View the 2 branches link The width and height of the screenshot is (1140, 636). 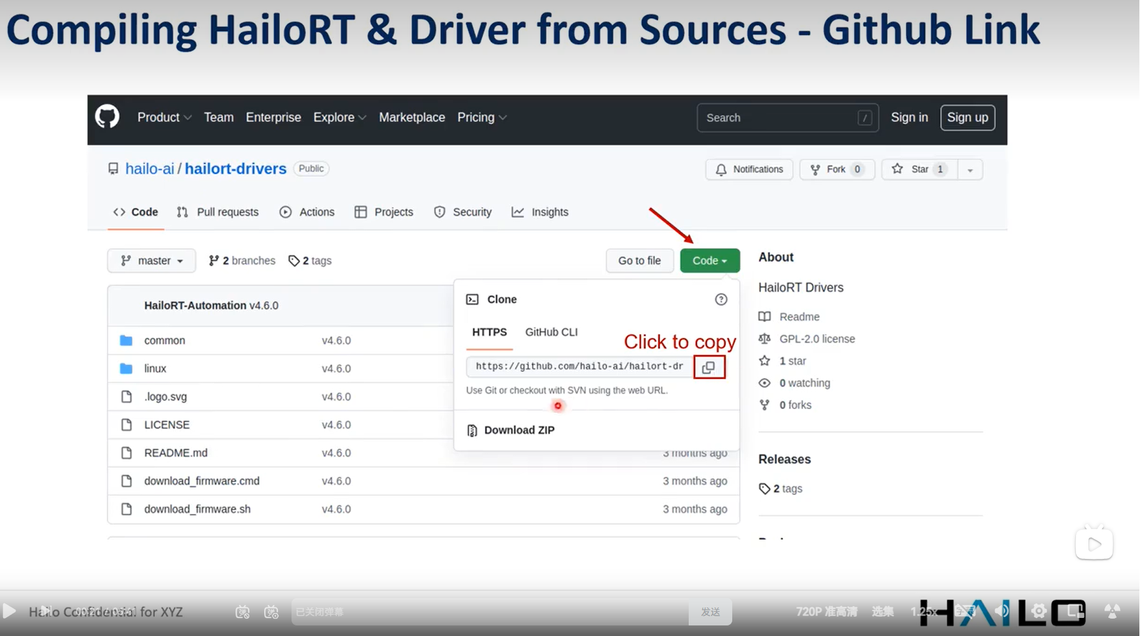point(242,260)
